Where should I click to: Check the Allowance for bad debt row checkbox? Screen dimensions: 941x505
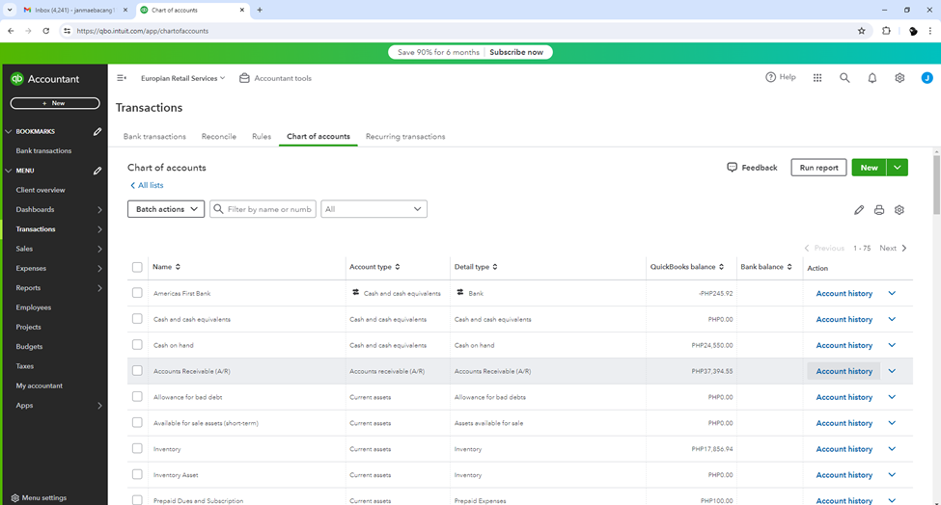tap(137, 396)
